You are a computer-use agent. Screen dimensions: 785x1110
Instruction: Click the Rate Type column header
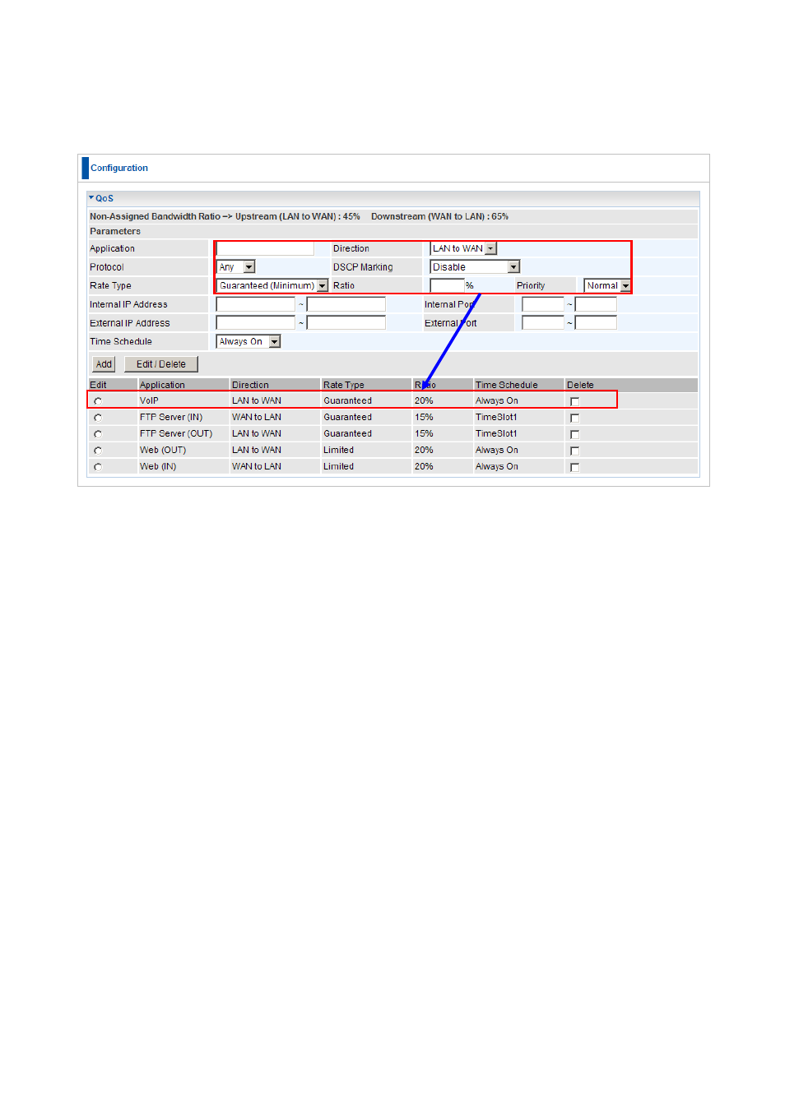point(344,385)
